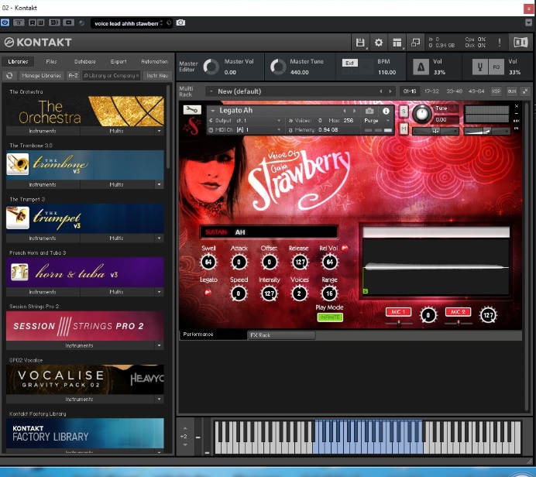Minimize all rack instruments icon
The width and height of the screenshot is (536, 477).
[x=525, y=91]
